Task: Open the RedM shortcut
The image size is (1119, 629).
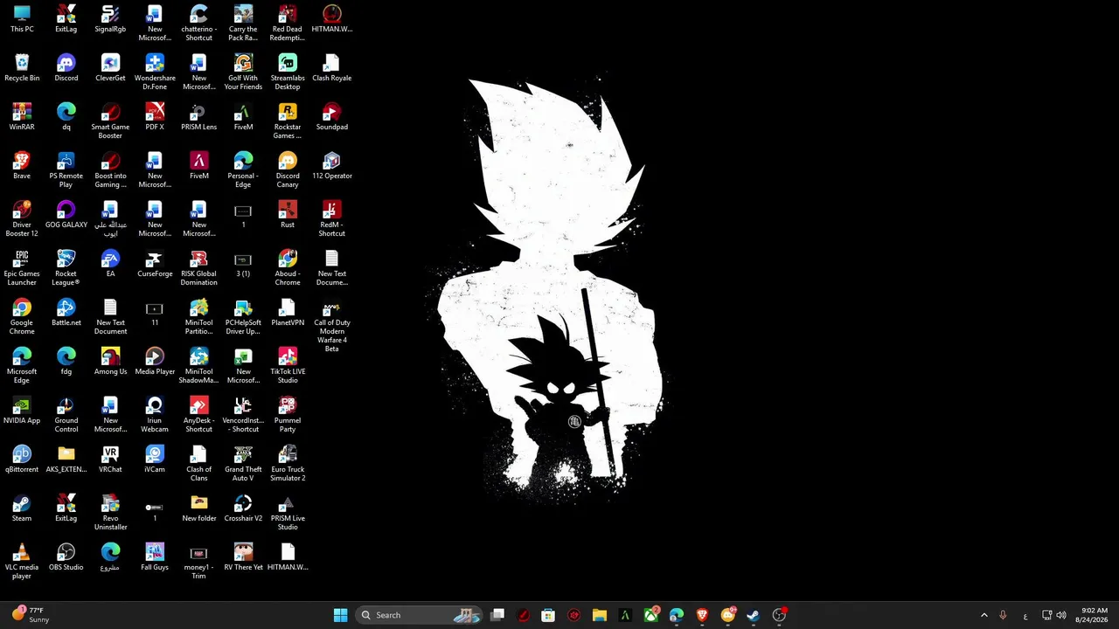Action: click(331, 219)
